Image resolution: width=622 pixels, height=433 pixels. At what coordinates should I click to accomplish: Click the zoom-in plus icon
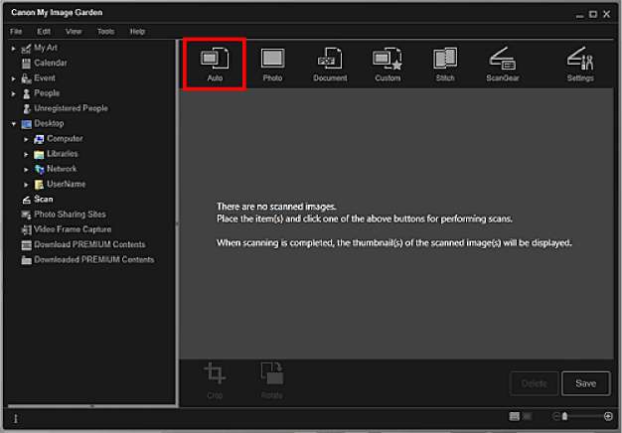608,416
